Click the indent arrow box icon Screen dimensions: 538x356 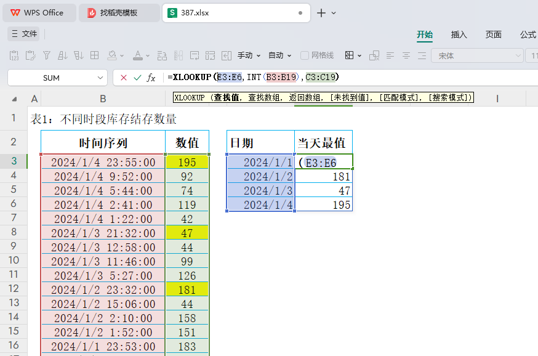pos(227,55)
